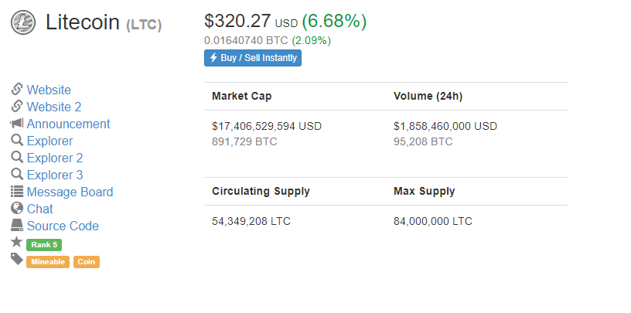This screenshot has height=313, width=631.
Task: Select the Mineable tag
Action: 48,262
